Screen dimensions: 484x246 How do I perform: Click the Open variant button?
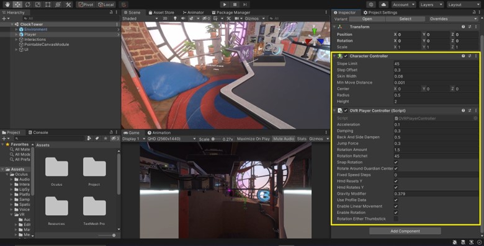coord(367,19)
